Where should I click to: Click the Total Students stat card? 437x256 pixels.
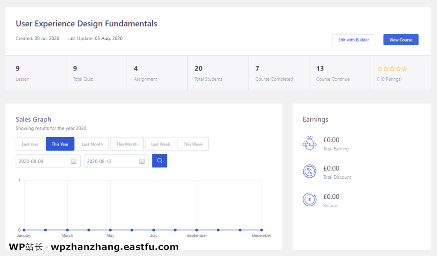click(218, 73)
